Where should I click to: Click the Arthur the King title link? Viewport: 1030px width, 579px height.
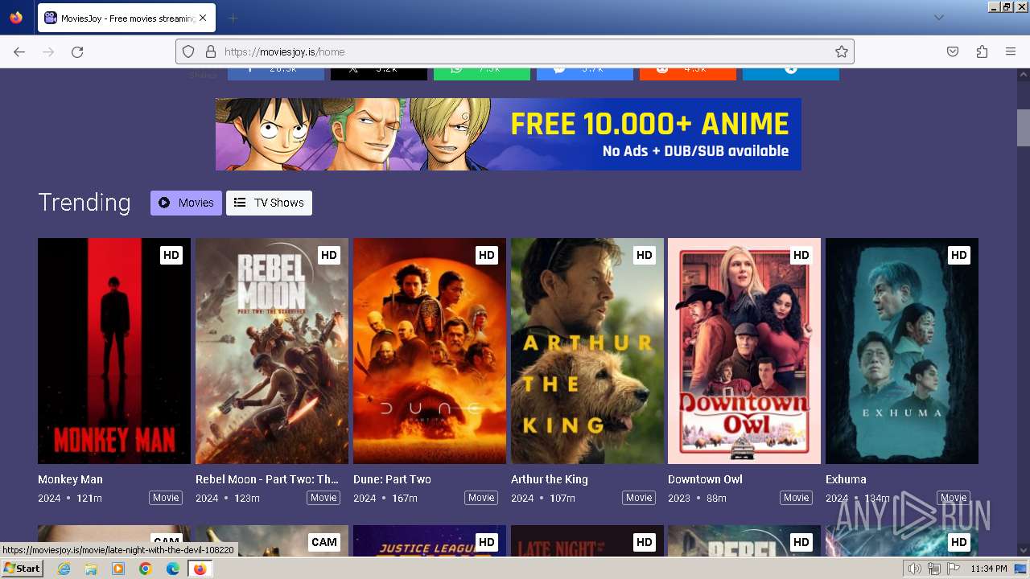pyautogui.click(x=550, y=479)
